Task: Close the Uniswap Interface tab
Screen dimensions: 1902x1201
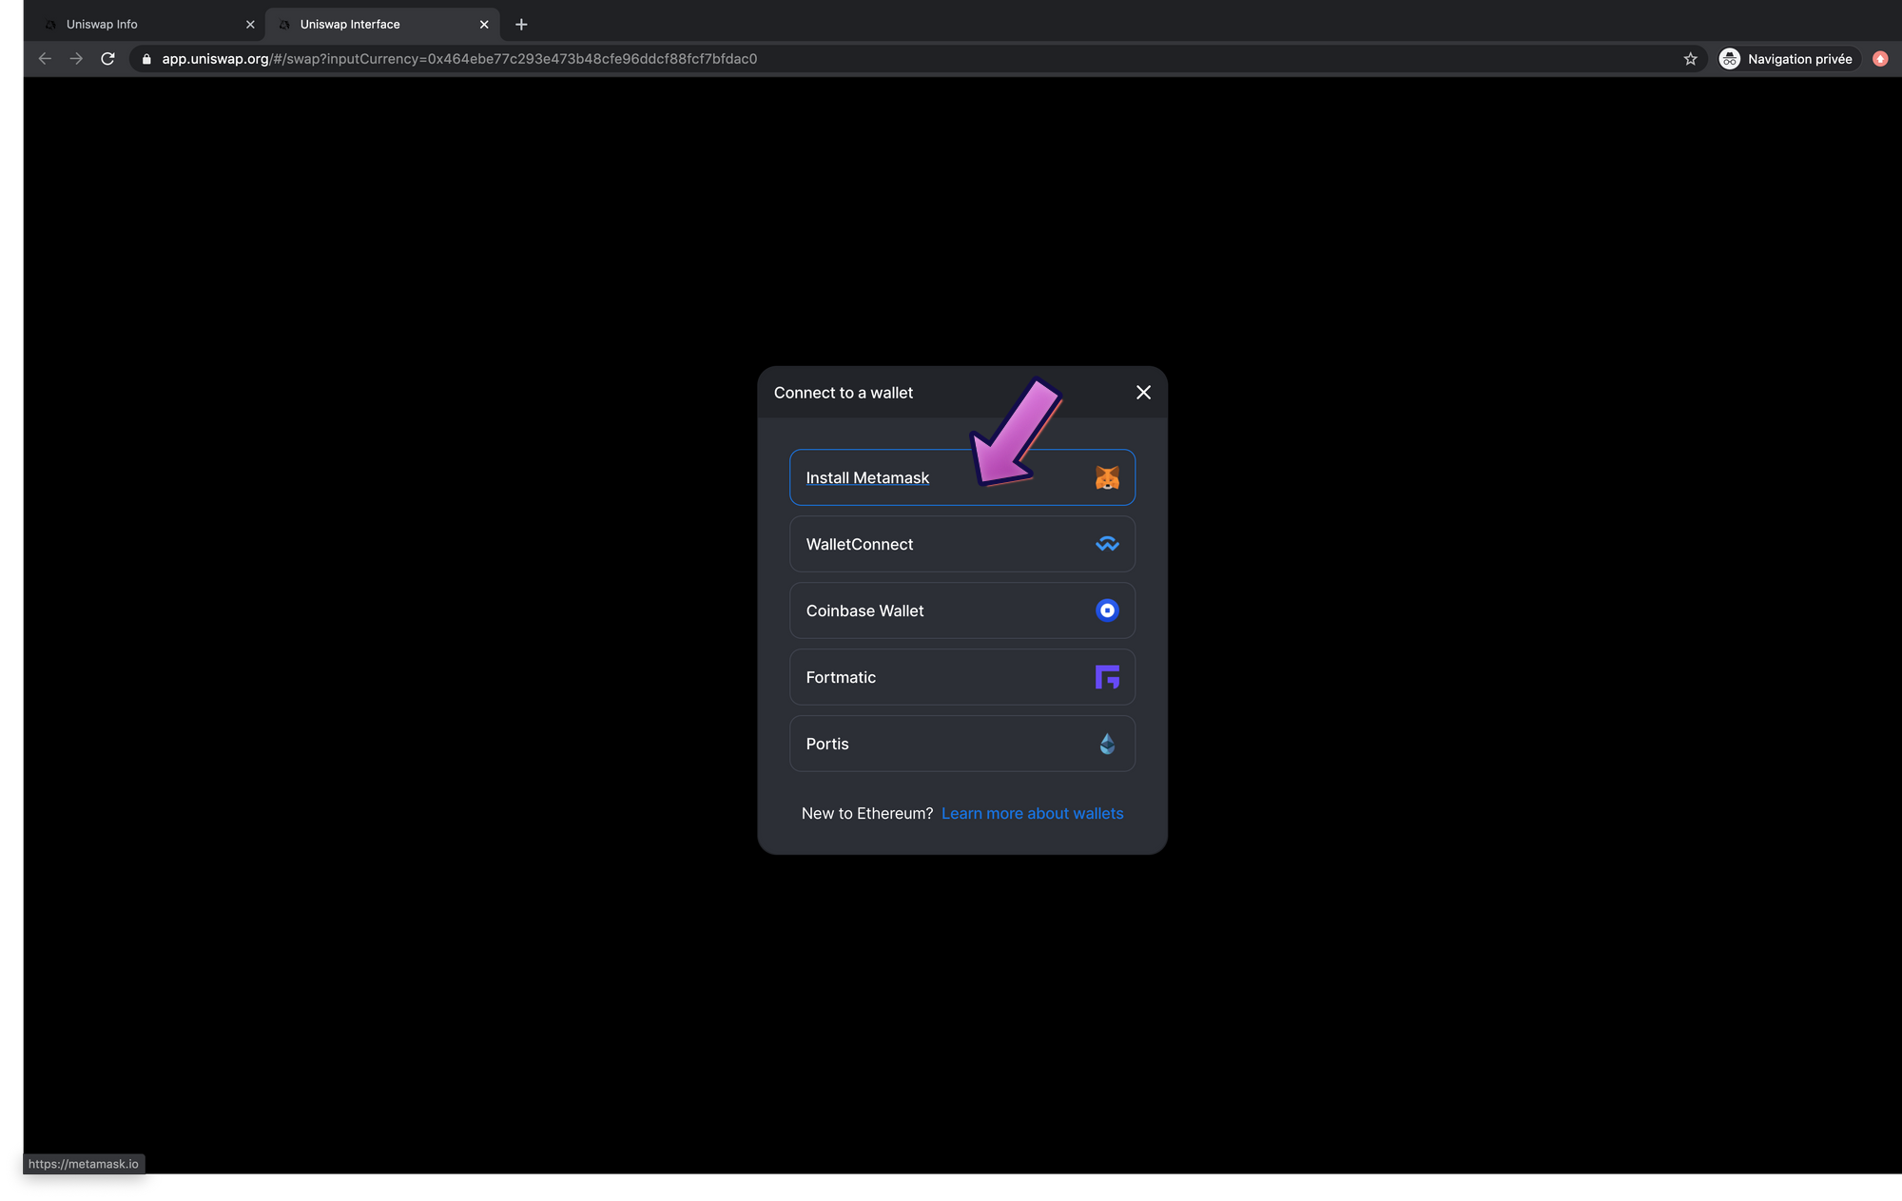Action: pos(484,25)
